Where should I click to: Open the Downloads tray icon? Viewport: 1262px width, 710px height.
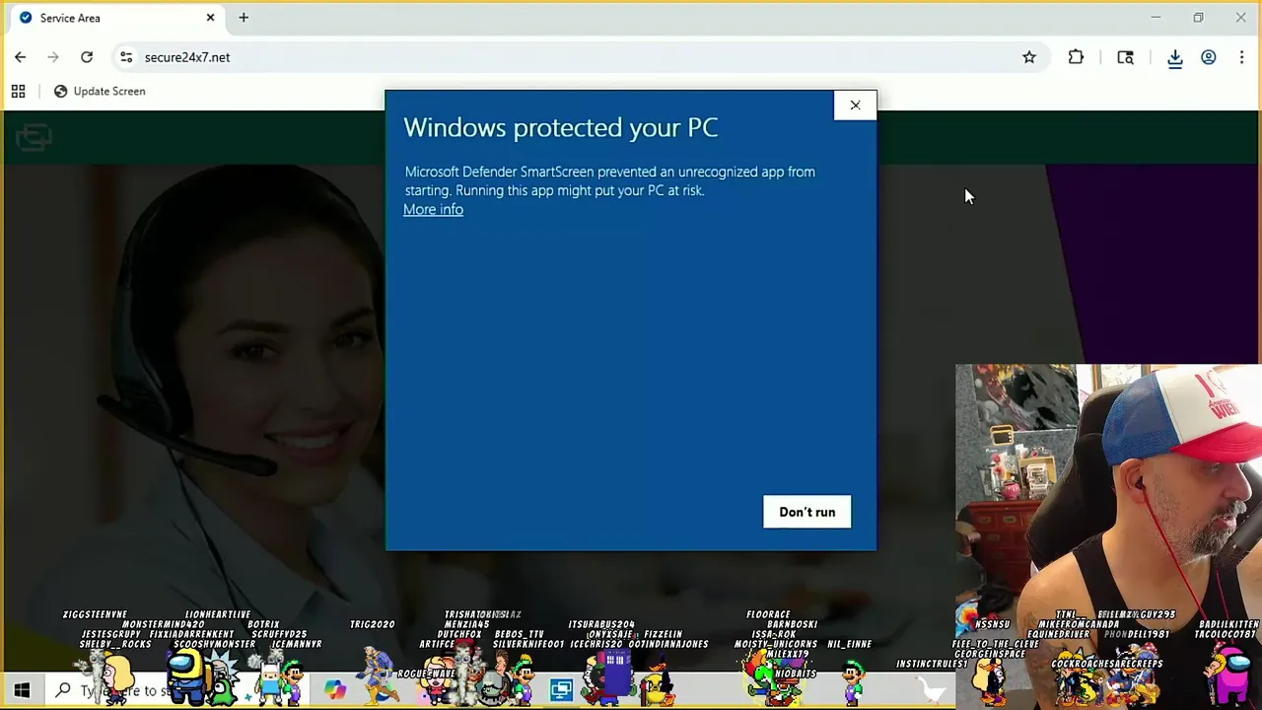click(x=1175, y=57)
